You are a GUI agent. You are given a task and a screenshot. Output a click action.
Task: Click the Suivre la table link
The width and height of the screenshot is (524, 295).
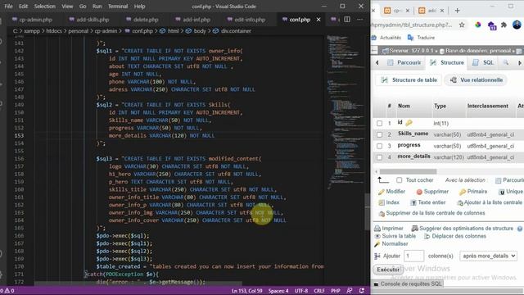coord(395,236)
